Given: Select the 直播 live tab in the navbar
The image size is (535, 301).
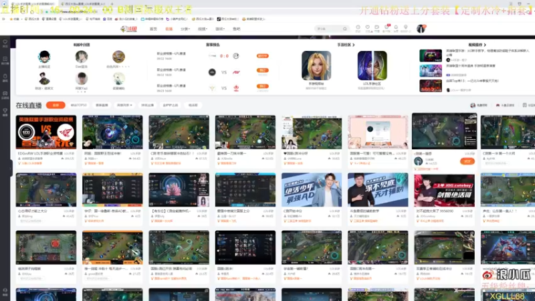Looking at the screenshot, I should coord(169,29).
